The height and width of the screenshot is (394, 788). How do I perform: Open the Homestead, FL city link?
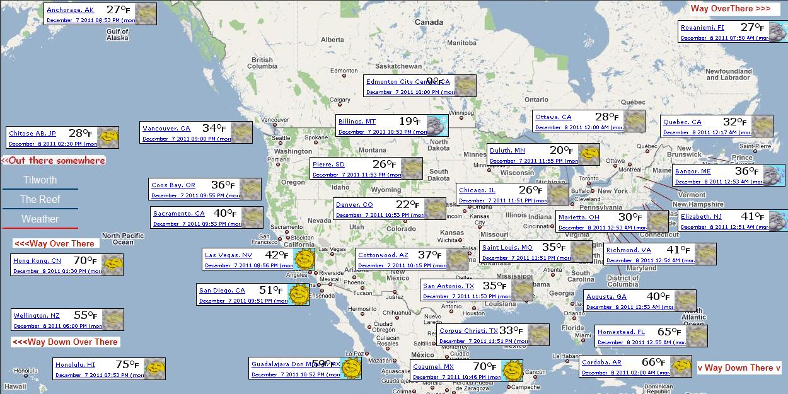point(621,332)
